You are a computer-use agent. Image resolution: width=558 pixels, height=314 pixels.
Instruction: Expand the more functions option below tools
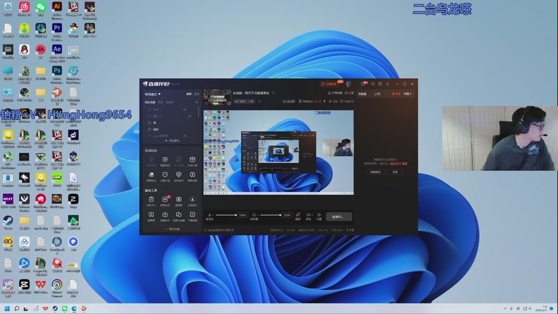tap(172, 229)
